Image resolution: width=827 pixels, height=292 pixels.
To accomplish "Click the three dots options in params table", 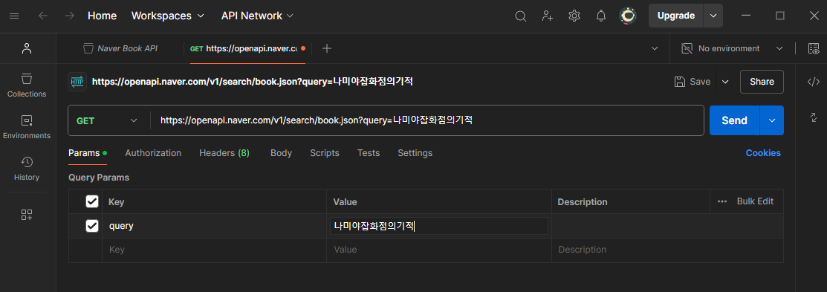I will pyautogui.click(x=722, y=201).
